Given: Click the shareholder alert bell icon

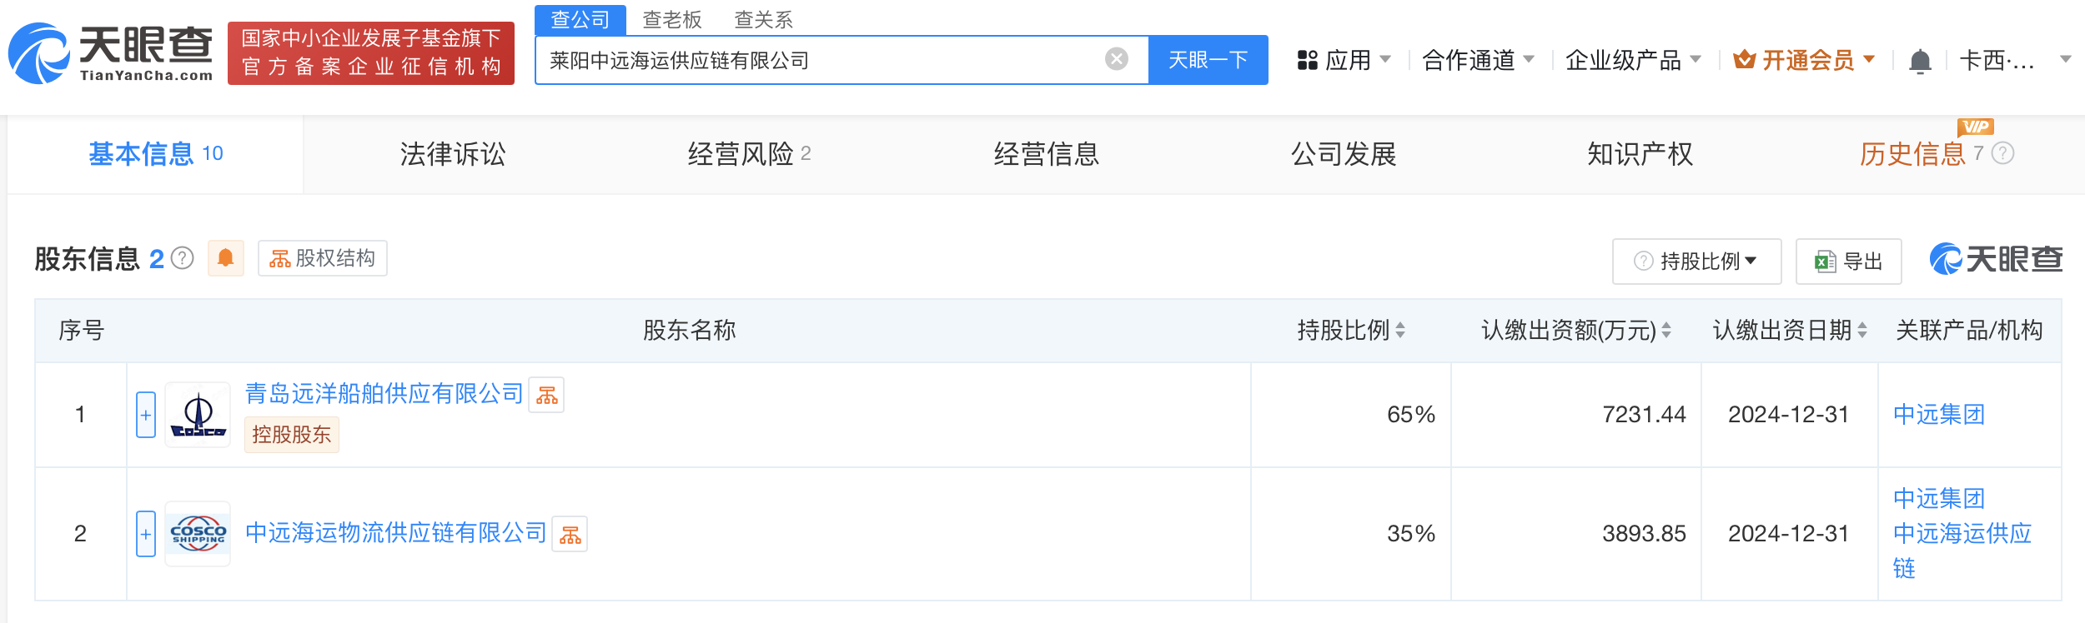Looking at the screenshot, I should pyautogui.click(x=225, y=258).
